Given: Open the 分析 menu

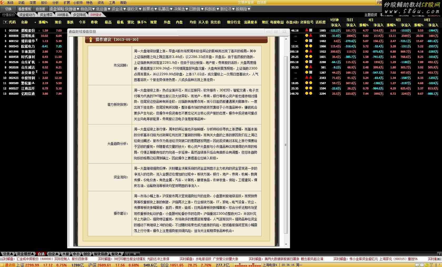Looking at the screenshot, I should point(56,3).
